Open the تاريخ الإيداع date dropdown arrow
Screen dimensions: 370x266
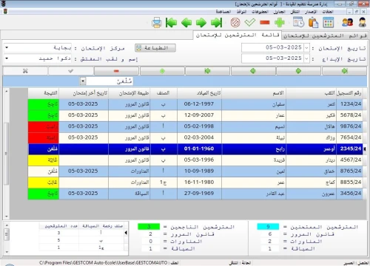[x=306, y=58]
